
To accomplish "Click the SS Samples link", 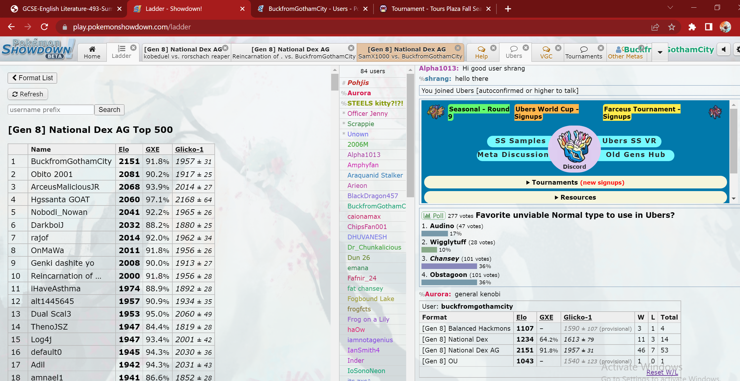I will click(x=519, y=141).
